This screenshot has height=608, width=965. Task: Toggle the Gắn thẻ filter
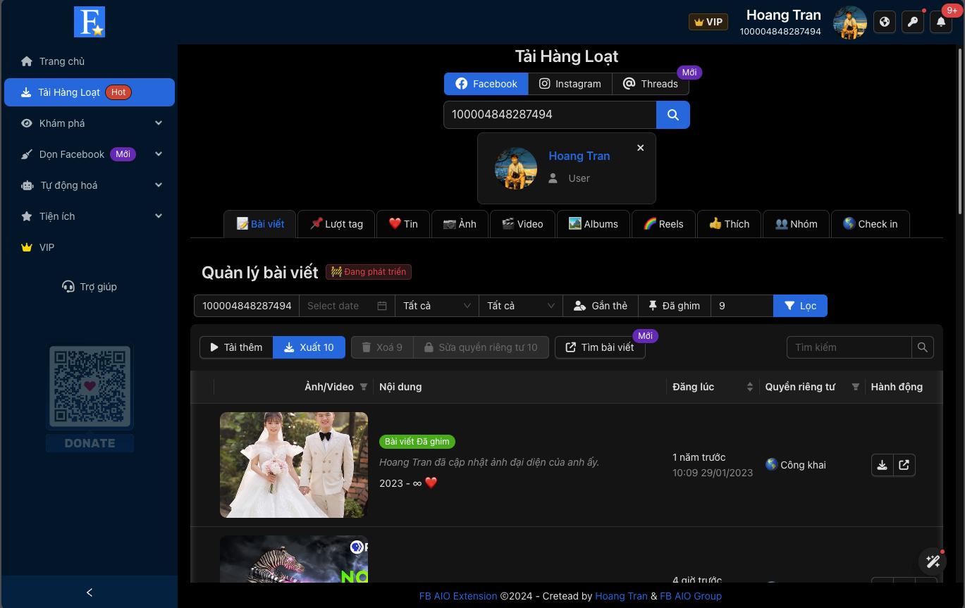601,306
